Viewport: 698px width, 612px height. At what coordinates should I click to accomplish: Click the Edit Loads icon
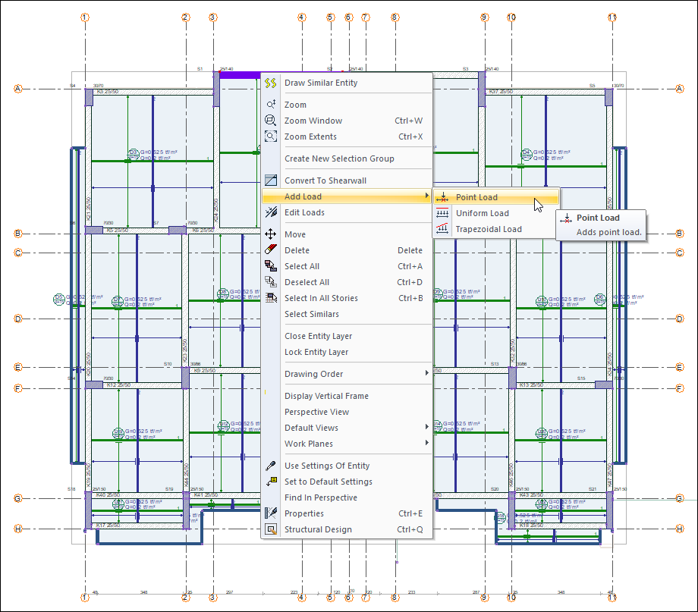[271, 212]
